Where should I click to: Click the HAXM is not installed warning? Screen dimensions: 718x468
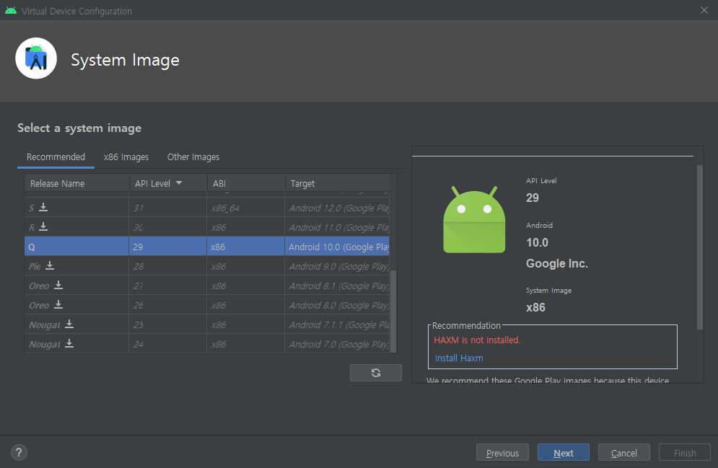477,340
